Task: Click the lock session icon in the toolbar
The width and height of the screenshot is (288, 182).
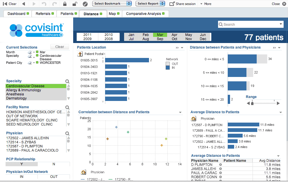Action: point(65,4)
